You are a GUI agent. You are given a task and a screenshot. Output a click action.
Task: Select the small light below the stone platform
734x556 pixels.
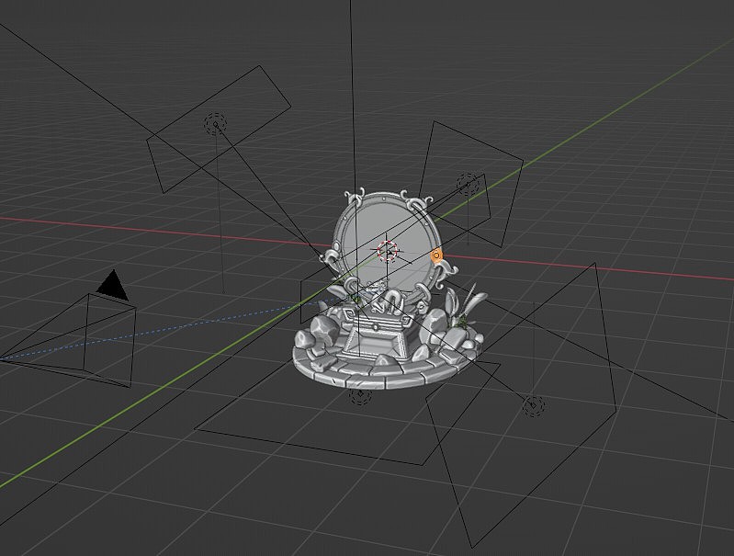pos(360,397)
